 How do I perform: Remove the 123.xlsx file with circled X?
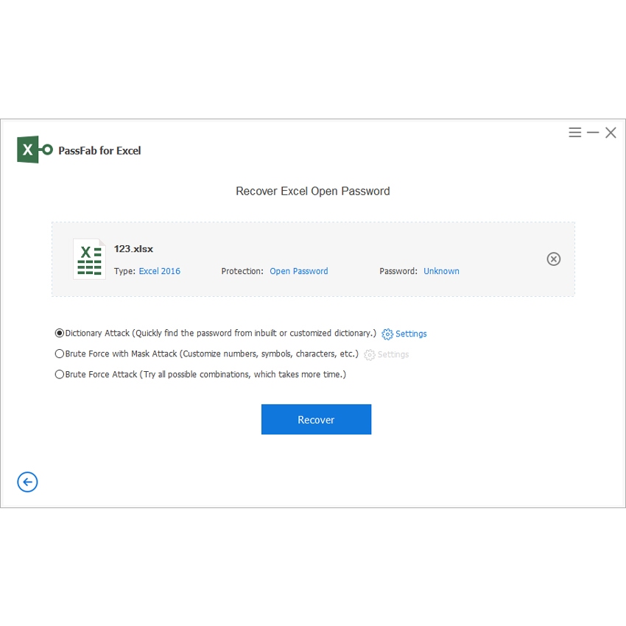[554, 259]
